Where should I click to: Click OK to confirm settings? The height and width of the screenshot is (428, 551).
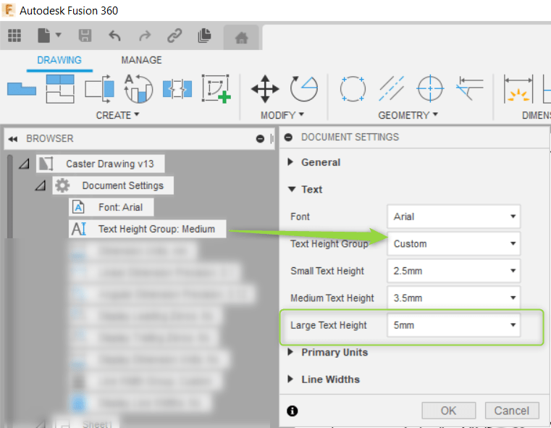click(x=448, y=411)
